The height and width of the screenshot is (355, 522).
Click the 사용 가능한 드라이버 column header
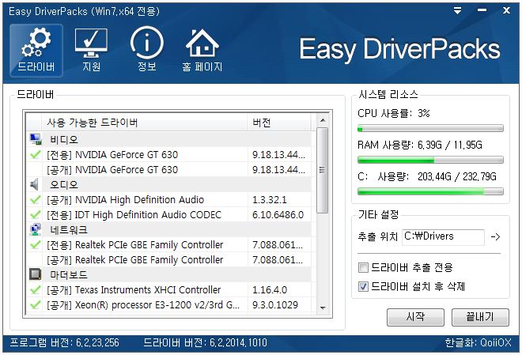pos(145,123)
